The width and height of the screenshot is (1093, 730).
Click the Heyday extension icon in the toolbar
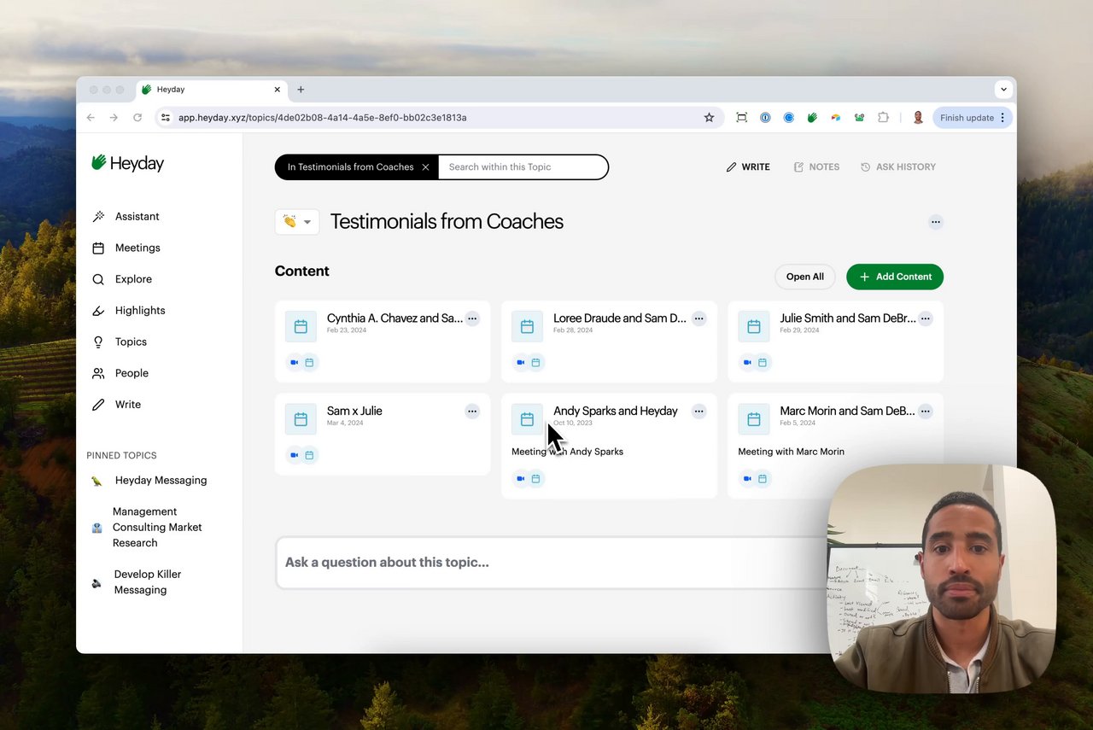pyautogui.click(x=812, y=118)
